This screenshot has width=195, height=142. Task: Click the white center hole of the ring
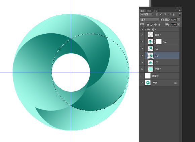coord(71,72)
